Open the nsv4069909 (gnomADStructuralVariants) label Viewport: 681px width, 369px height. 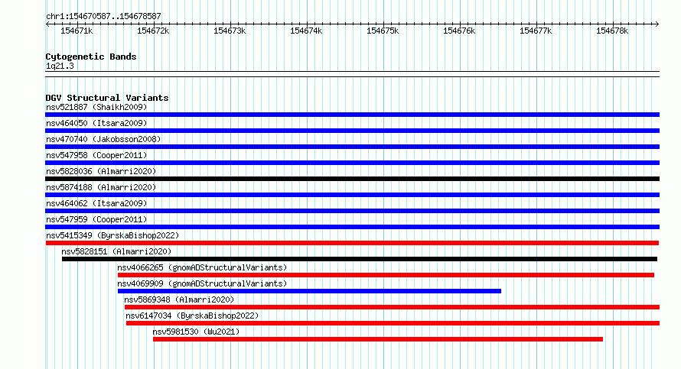click(202, 283)
